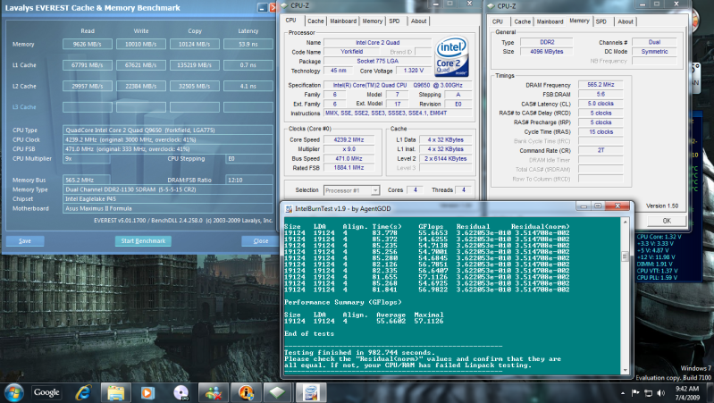The image size is (714, 403).
Task: Open the Mainboard tab in left CPU-Z
Action: click(343, 21)
